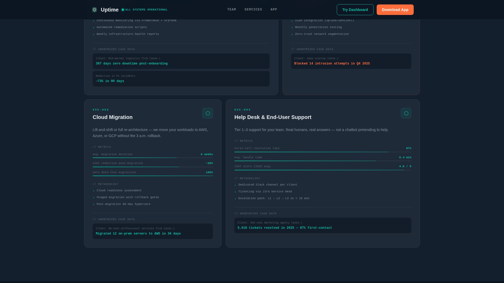Click the SVC-003 label
Viewport: 504px width, 283px height.
[100, 110]
